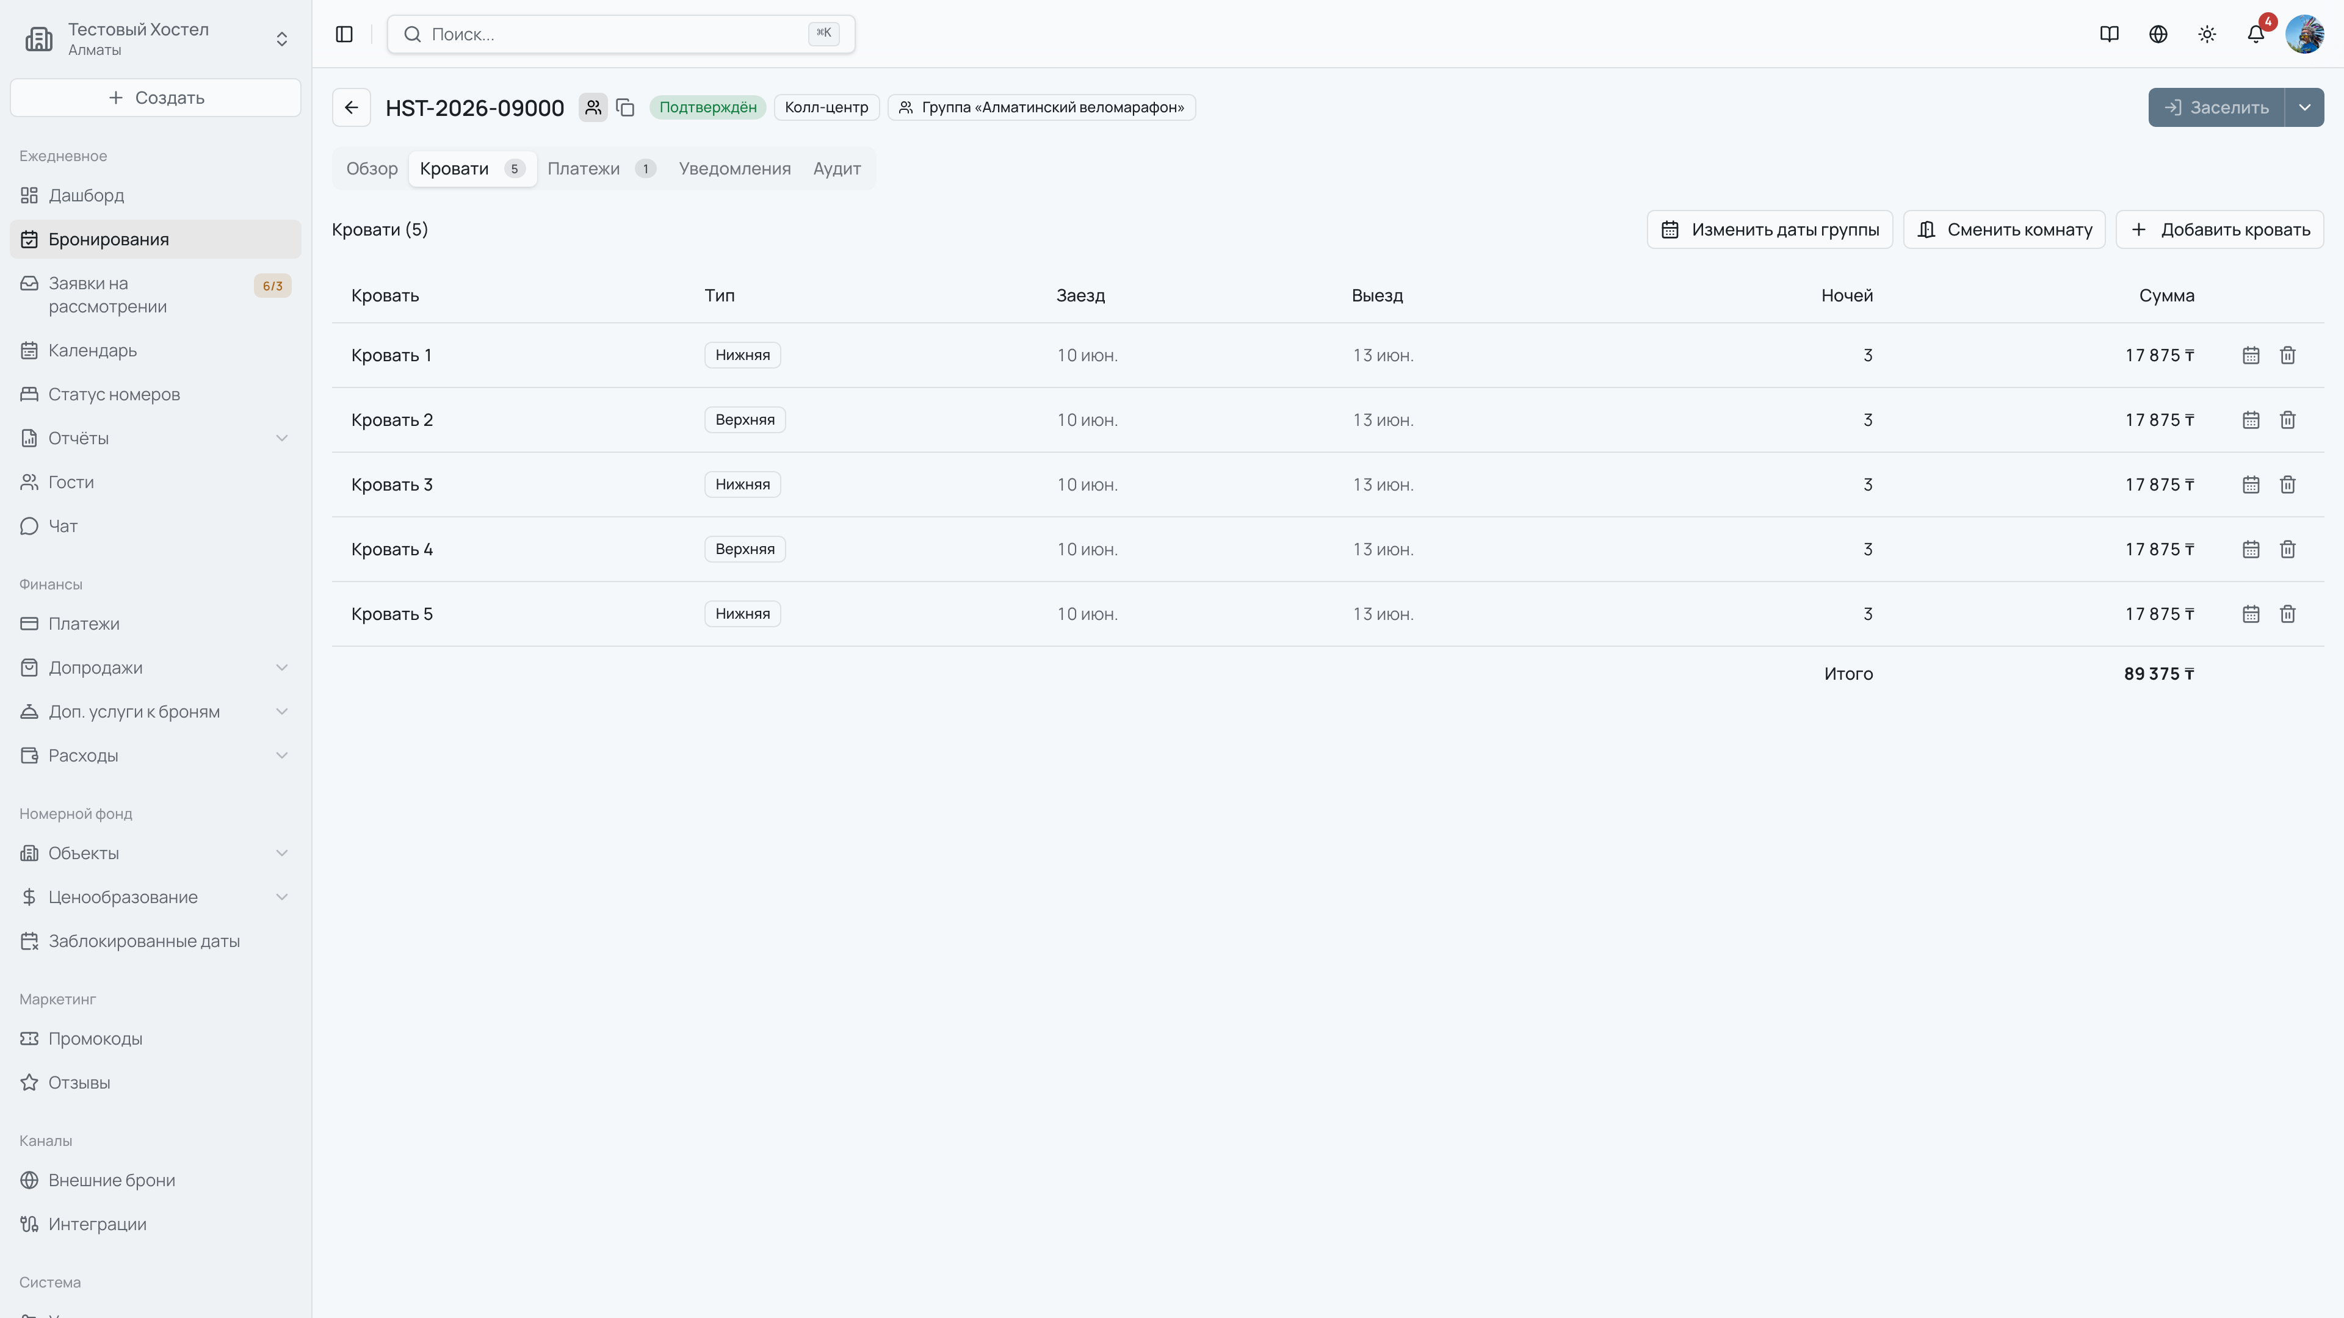This screenshot has width=2344, height=1318.
Task: Focus the Поиск search field
Action: (621, 34)
